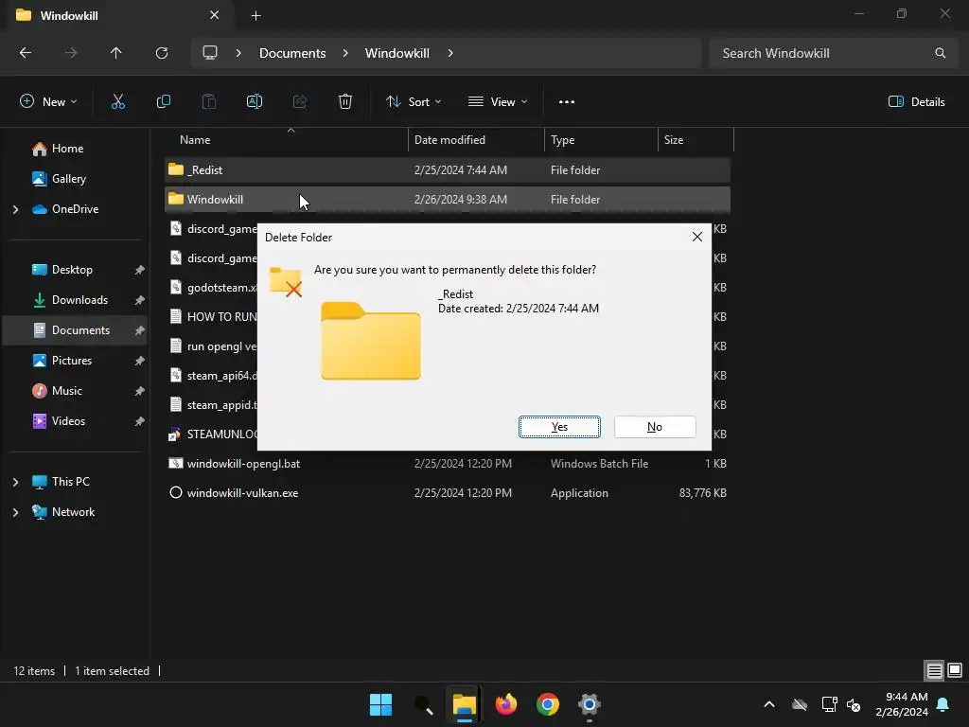The width and height of the screenshot is (969, 727).
Task: Switch to large thumbnails view icon in status bar
Action: click(x=955, y=671)
